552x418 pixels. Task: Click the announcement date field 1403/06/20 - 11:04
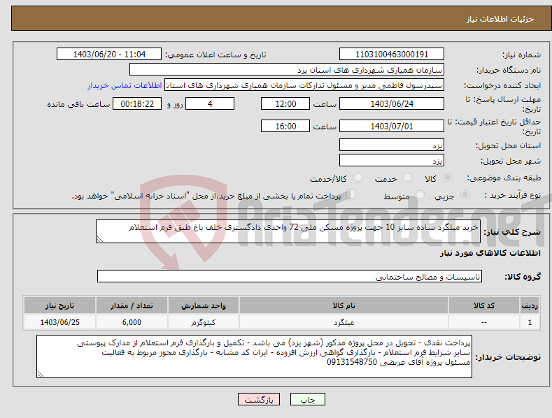pyautogui.click(x=109, y=55)
